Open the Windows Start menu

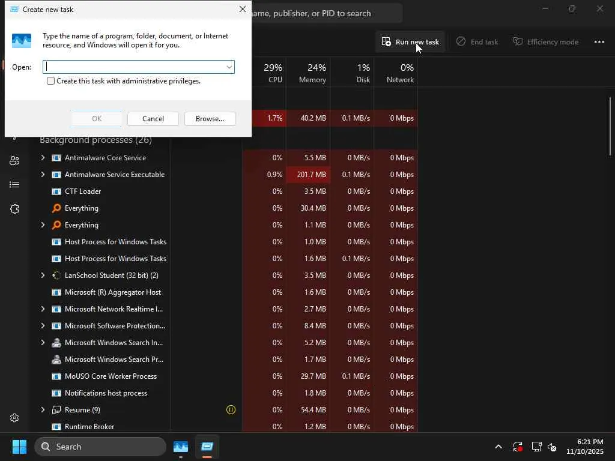(19, 447)
